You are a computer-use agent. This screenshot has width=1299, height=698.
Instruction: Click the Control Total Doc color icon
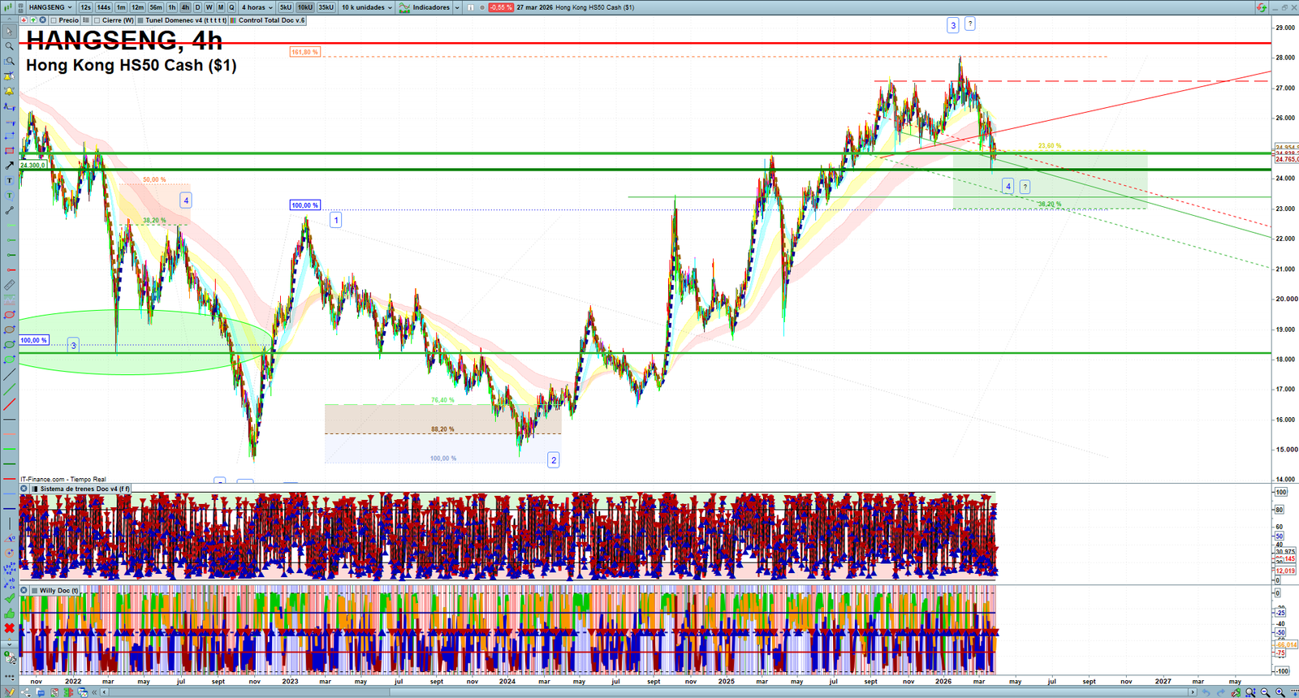tap(233, 20)
